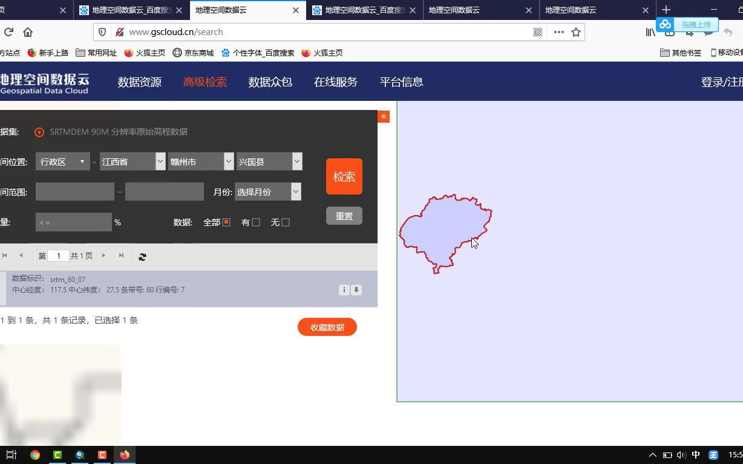
Task: Collapse the search panel with the double-arrow icon
Action: (x=384, y=116)
